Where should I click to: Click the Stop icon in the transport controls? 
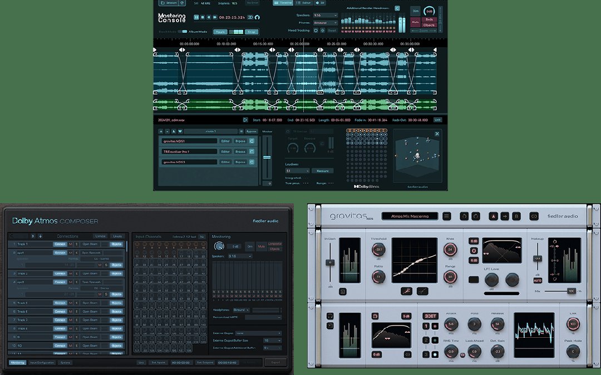tap(203, 17)
